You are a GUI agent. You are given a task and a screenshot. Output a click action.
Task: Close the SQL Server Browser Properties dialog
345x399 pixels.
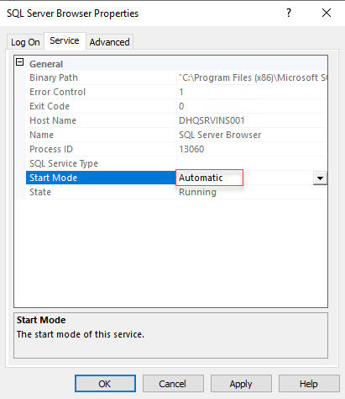(327, 13)
